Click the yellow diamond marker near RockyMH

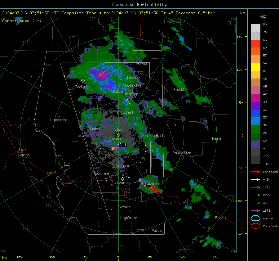click(83, 81)
